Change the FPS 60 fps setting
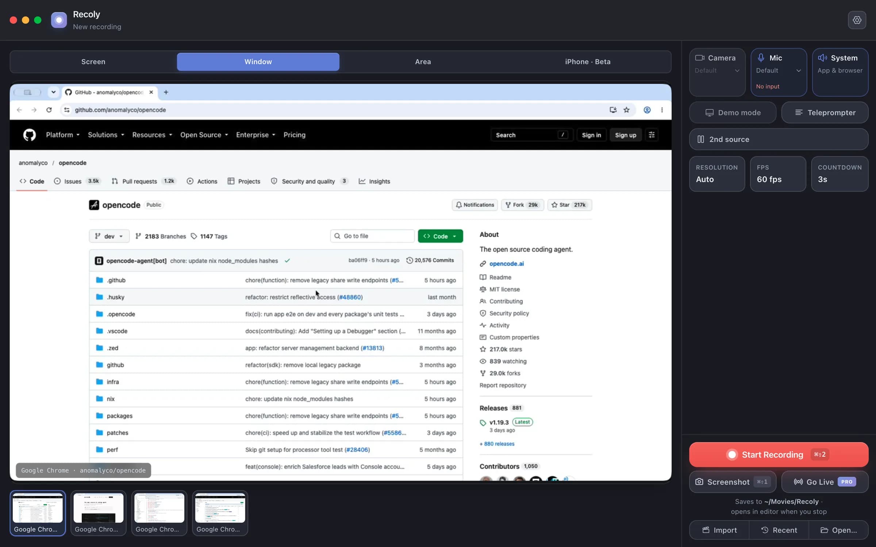 (778, 174)
